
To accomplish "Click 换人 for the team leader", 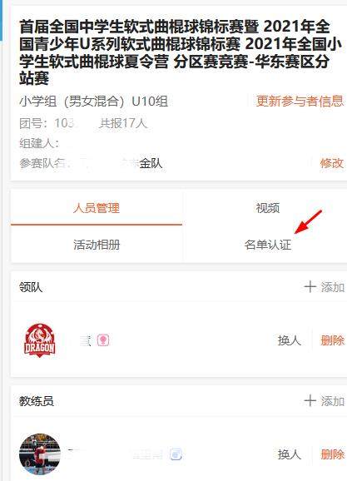I will click(290, 340).
